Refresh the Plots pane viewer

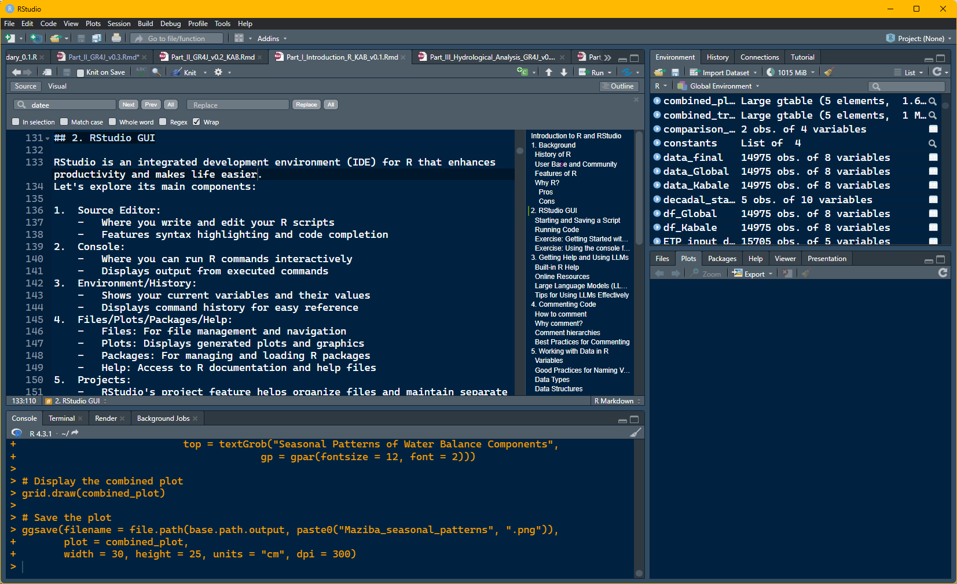click(943, 273)
